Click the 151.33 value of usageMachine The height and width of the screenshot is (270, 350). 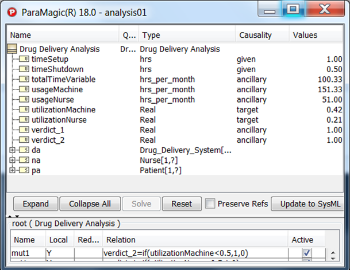pos(330,89)
